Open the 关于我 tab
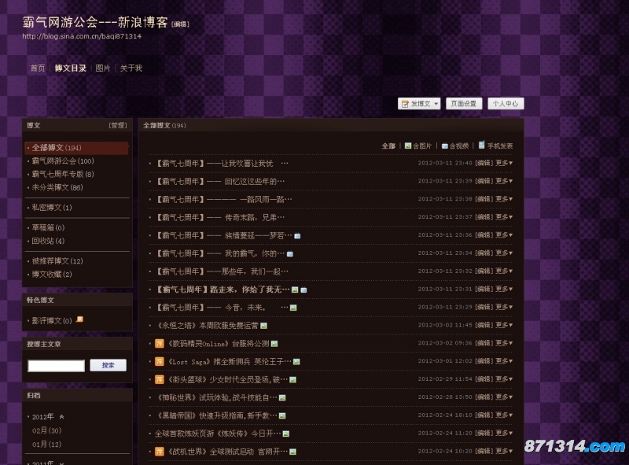 point(131,68)
